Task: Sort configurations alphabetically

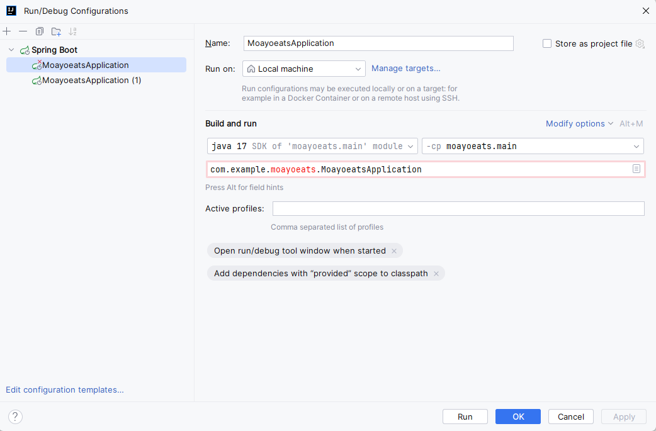Action: pos(73,31)
